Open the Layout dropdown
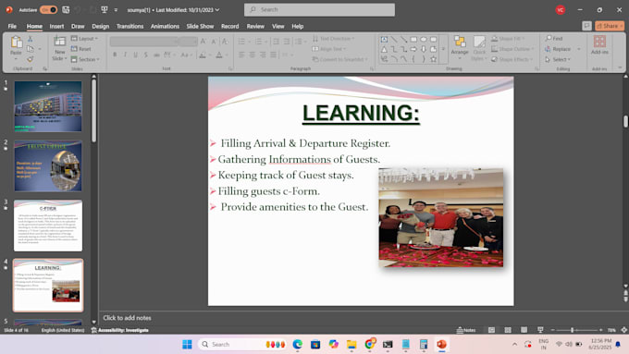The width and height of the screenshot is (629, 354). click(84, 39)
